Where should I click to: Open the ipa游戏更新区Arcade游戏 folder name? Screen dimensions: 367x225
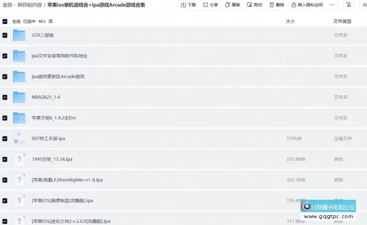coord(58,77)
